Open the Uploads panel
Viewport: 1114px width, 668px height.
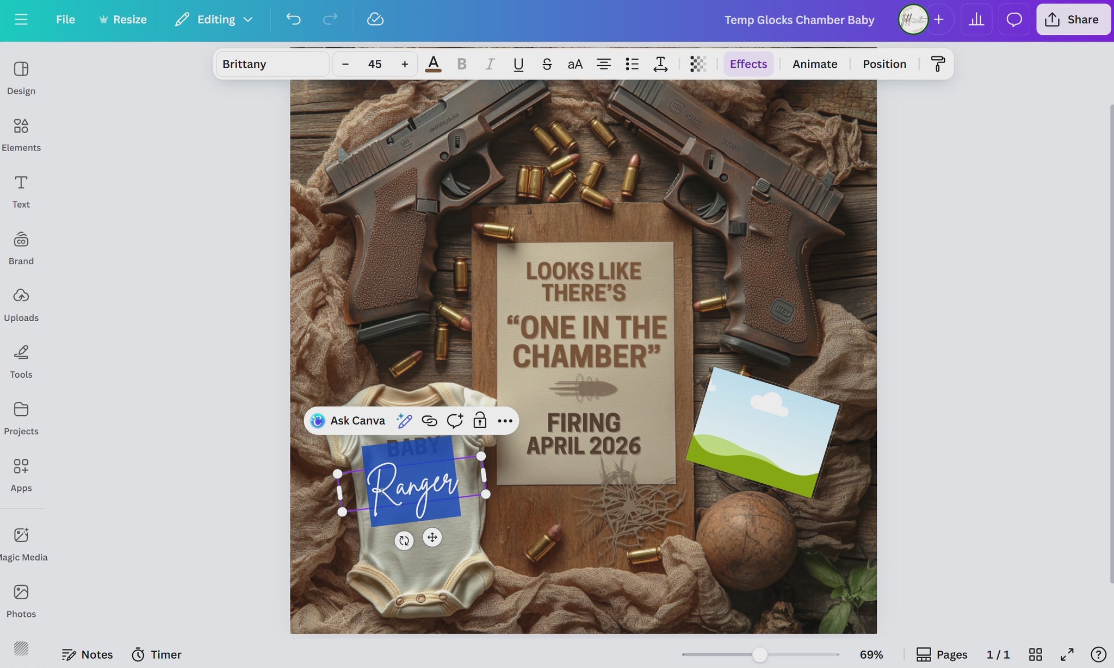coord(21,305)
